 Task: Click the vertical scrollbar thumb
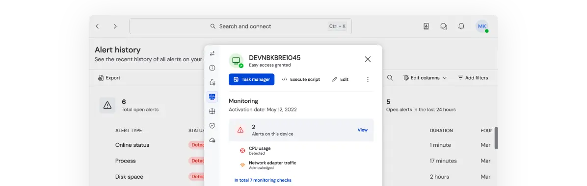pos(496,138)
